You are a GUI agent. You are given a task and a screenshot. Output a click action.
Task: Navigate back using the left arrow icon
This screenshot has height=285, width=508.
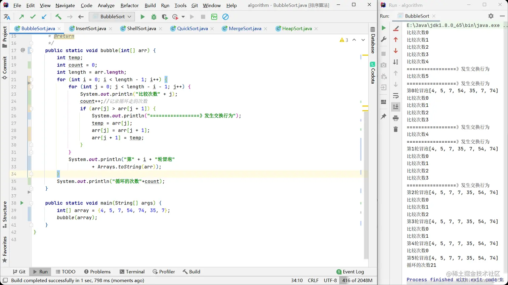81,17
